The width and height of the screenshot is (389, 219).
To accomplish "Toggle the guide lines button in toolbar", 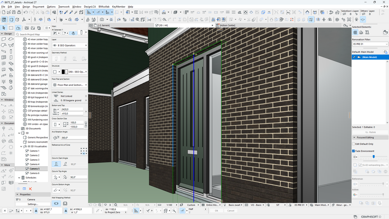I will [x=89, y=12].
